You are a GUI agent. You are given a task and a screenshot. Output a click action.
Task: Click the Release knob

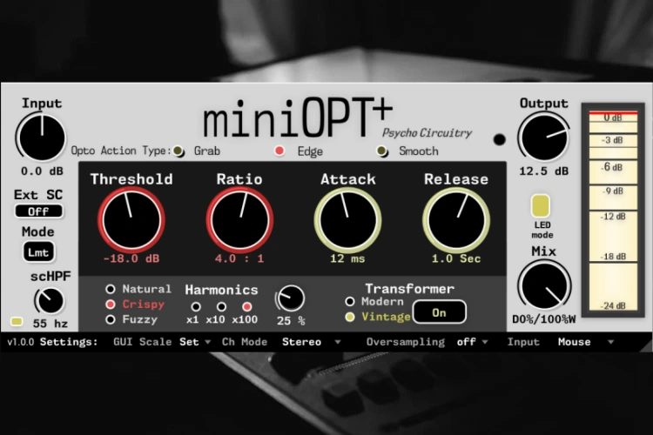coord(456,220)
